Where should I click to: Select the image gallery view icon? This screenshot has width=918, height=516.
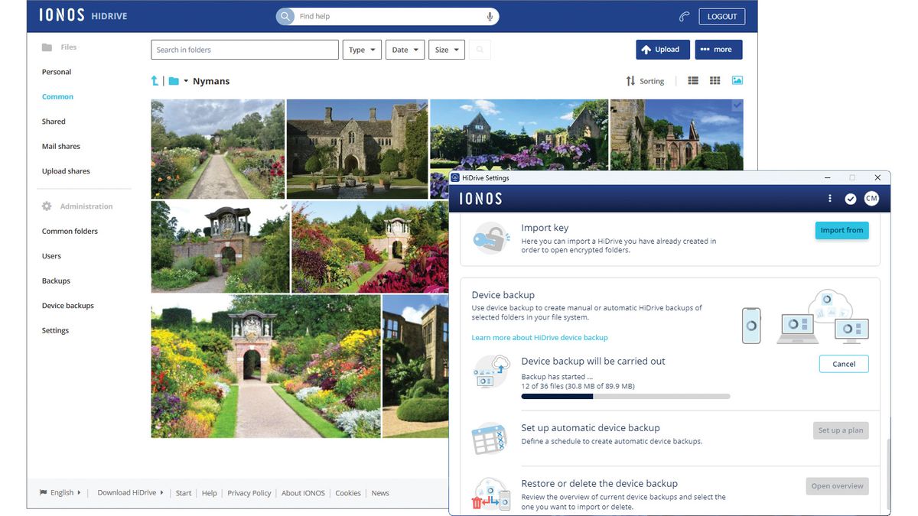point(737,81)
